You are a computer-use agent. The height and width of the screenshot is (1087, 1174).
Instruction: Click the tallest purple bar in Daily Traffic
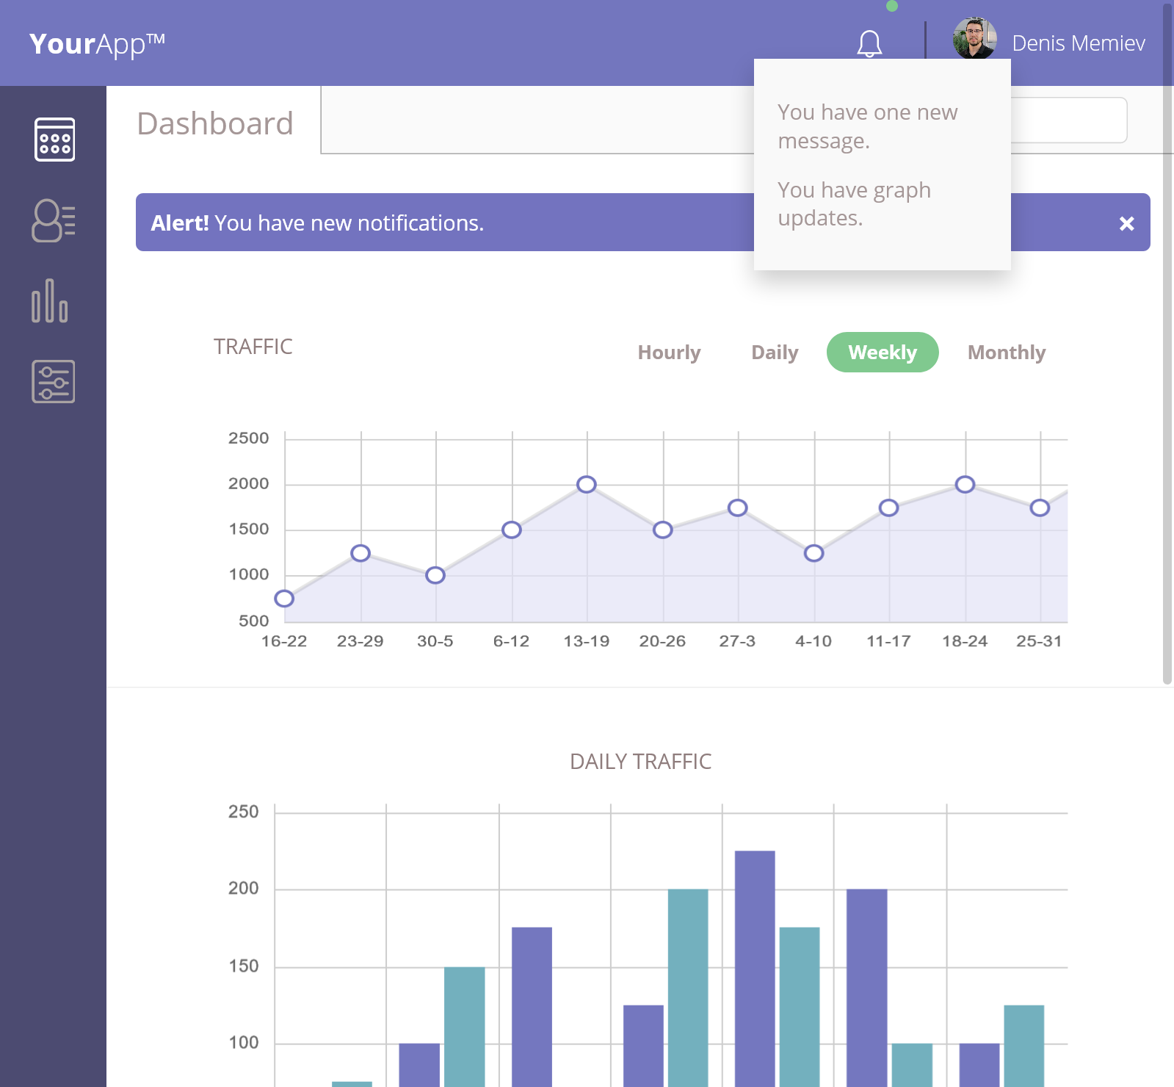point(755,969)
